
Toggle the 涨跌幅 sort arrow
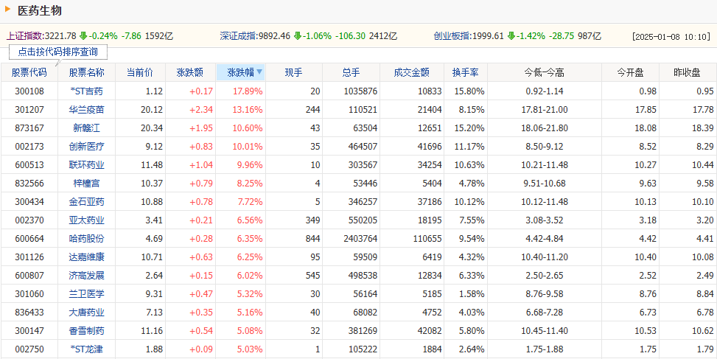pos(259,72)
